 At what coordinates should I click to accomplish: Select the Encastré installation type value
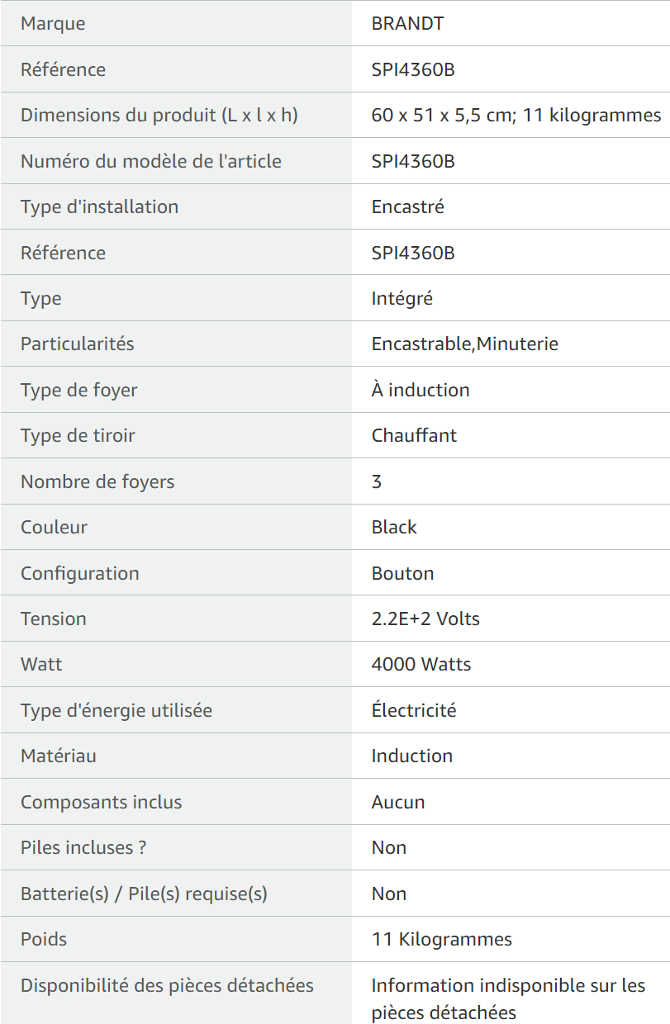pyautogui.click(x=408, y=206)
